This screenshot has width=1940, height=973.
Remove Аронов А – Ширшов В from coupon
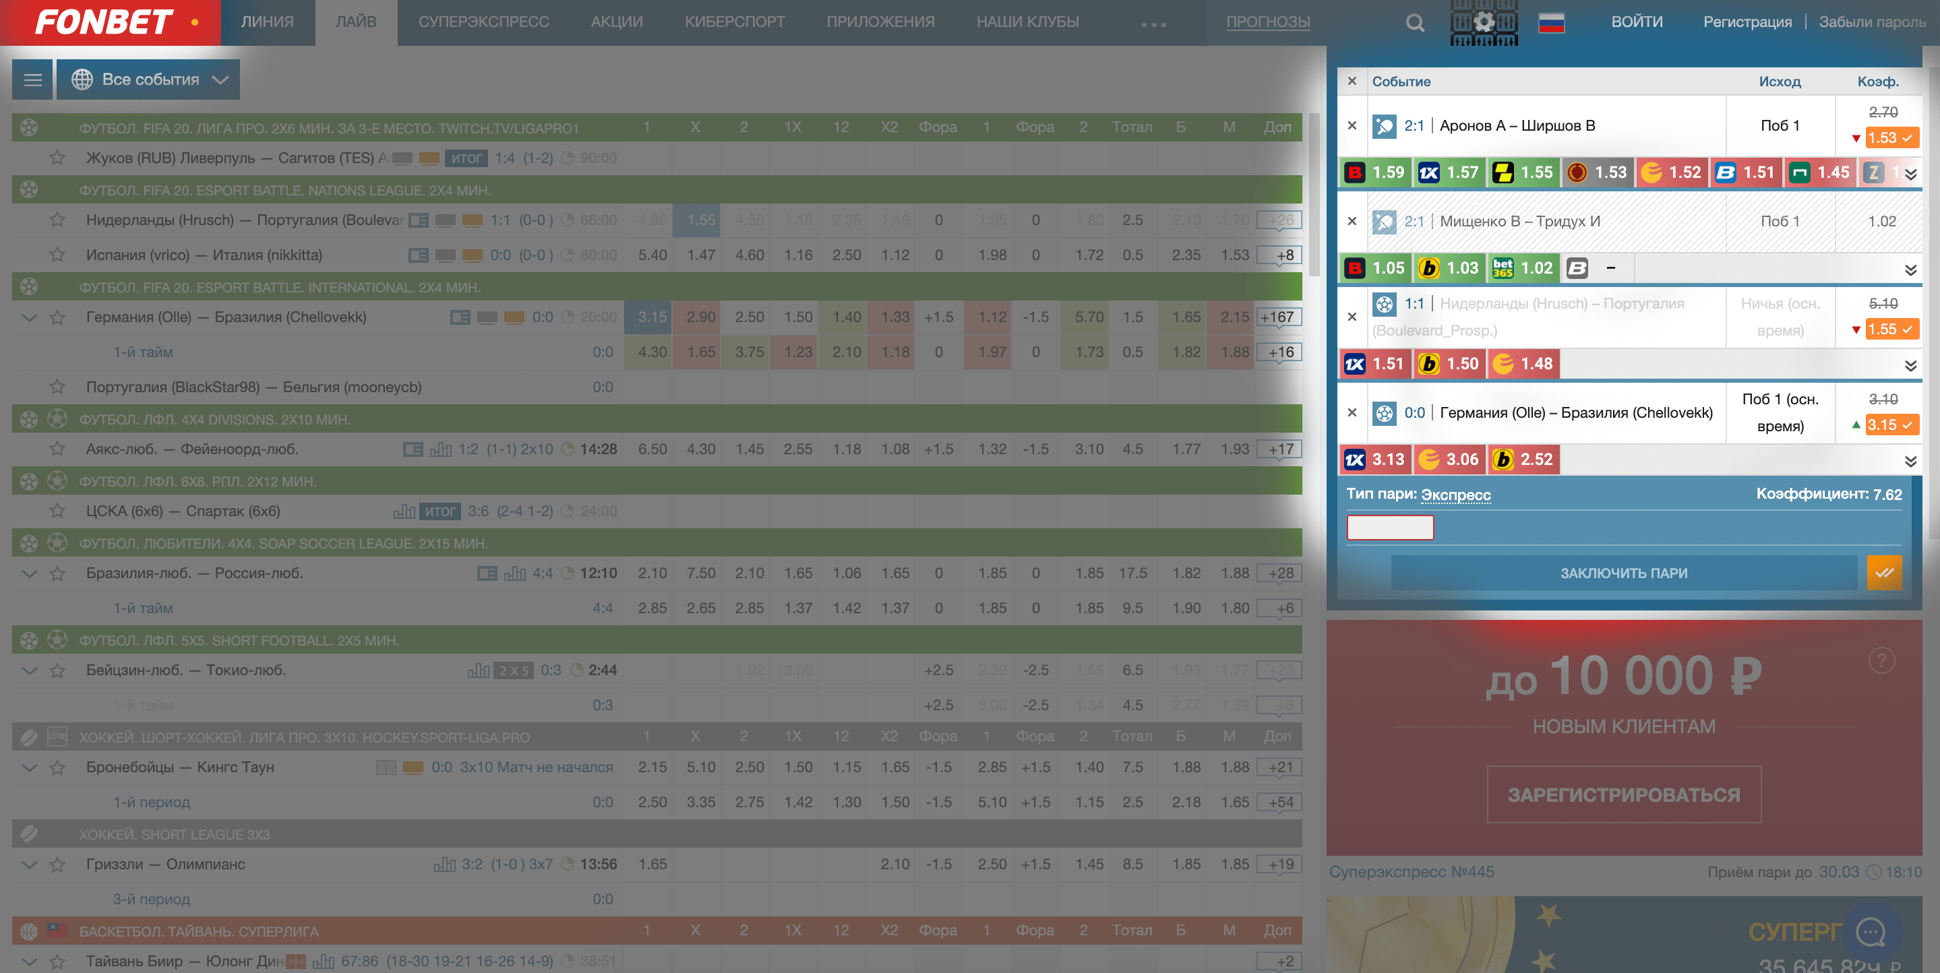1352,126
